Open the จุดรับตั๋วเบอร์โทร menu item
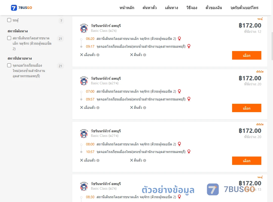The height and width of the screenshot is (202, 273). [x=244, y=8]
